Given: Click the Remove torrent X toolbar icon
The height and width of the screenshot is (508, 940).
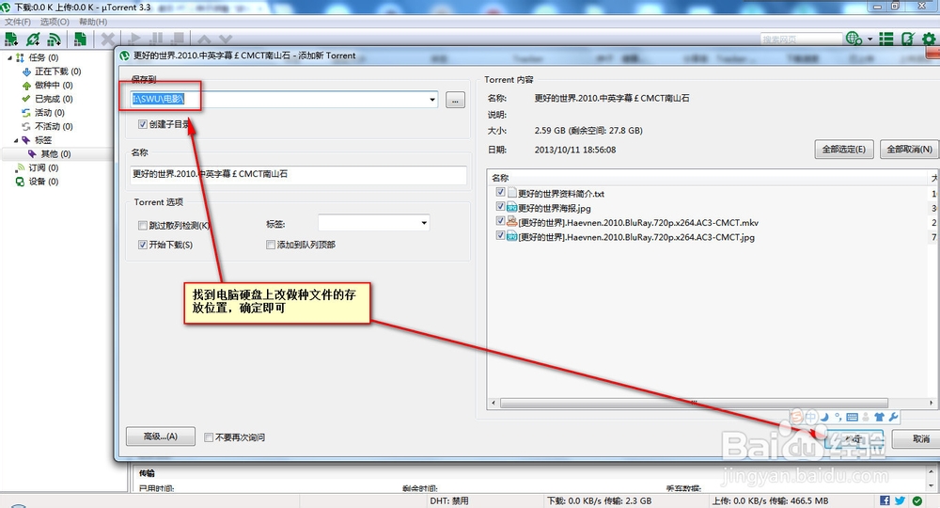Looking at the screenshot, I should [108, 40].
